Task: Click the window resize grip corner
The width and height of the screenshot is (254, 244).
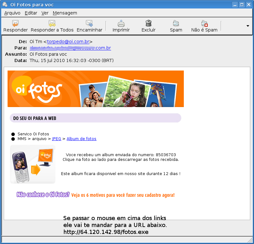Action: point(250,240)
